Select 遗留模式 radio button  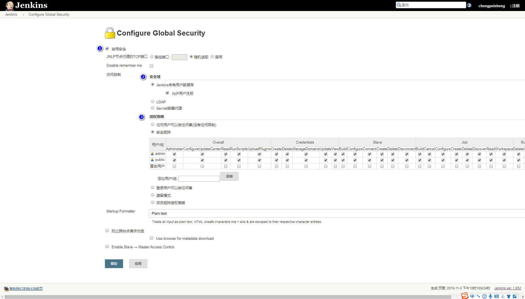coord(153,195)
